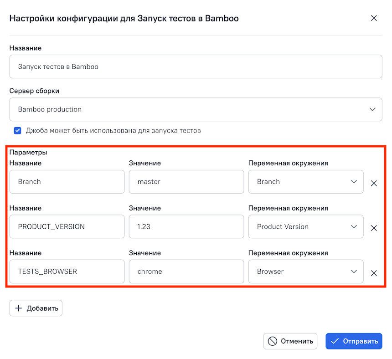Open the Сервер сборки dropdown

pos(196,109)
